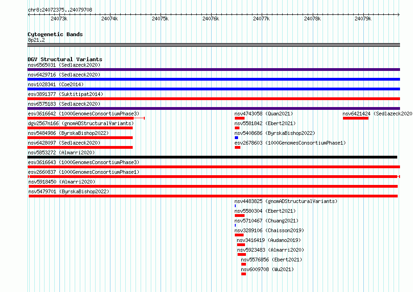413x292 pixels.
Task: Open nsv3289106 (Chaisson2019) label
Action: tap(269, 230)
